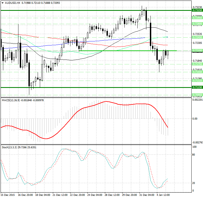This screenshot has width=203, height=198.
Task: Click the 15 Dec 2015 date label
Action: [x=8, y=195]
